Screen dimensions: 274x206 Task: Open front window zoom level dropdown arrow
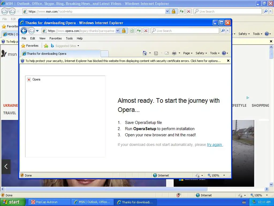(224, 175)
